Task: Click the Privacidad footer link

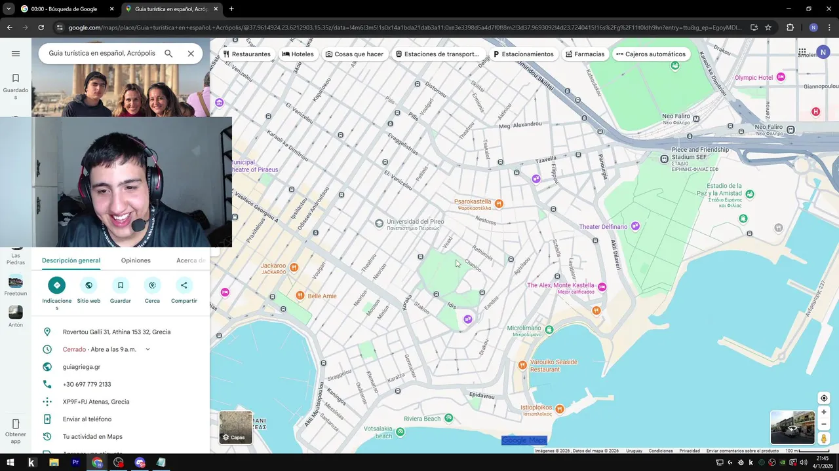Action: [690, 451]
